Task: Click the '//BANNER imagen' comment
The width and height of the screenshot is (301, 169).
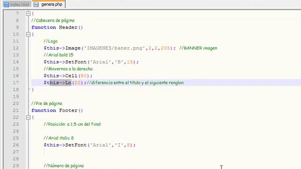Action: point(198,48)
